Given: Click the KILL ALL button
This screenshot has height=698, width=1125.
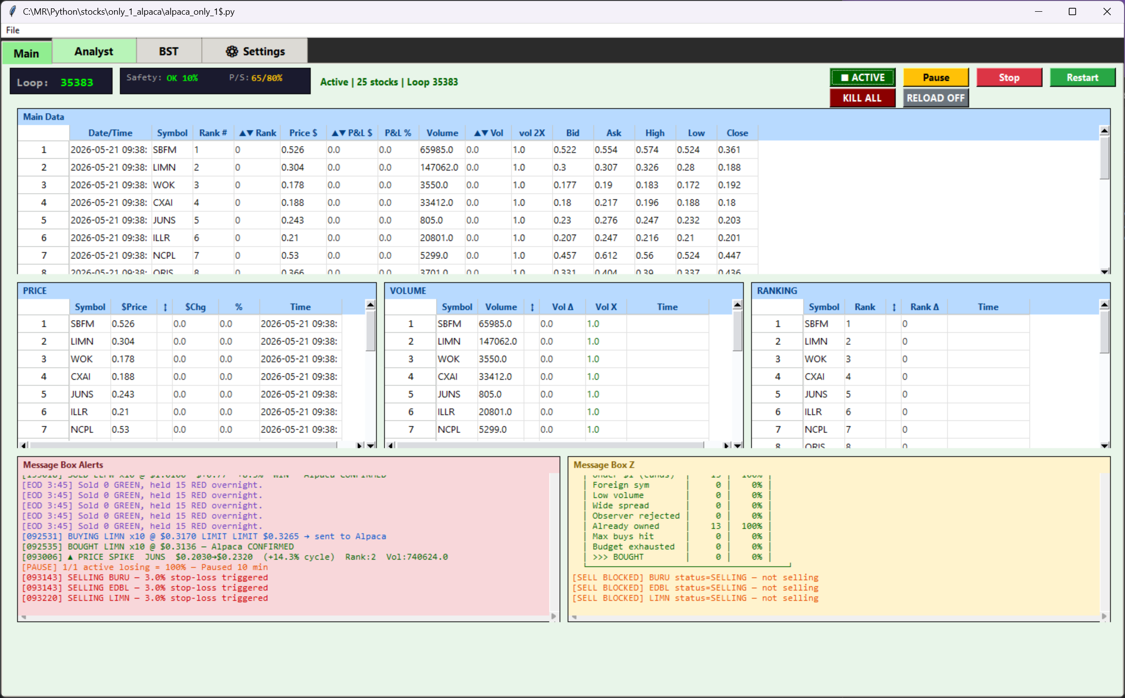Looking at the screenshot, I should pos(862,98).
